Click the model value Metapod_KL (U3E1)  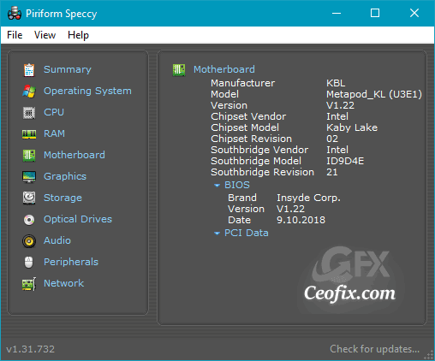(x=374, y=94)
